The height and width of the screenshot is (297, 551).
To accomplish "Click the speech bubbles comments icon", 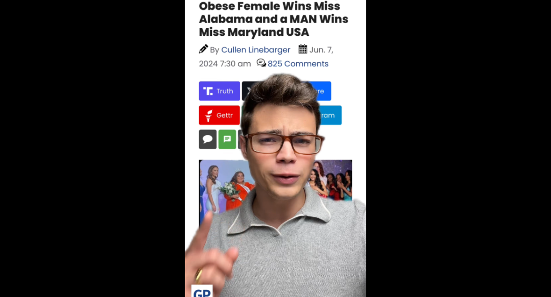I will coord(261,63).
